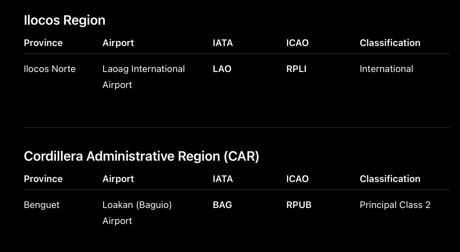The height and width of the screenshot is (252, 460).
Task: Click the International classification cell
Action: click(x=386, y=69)
